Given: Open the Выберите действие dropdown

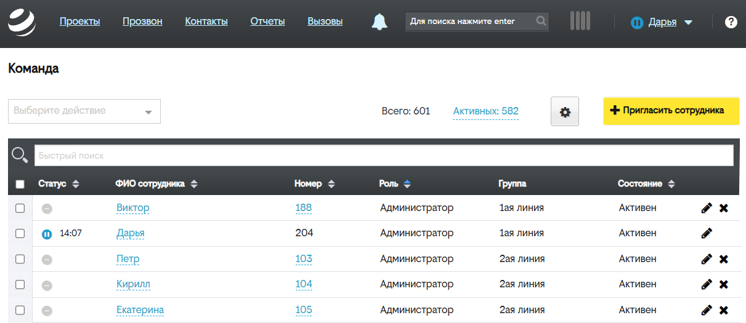Looking at the screenshot, I should click(x=84, y=111).
